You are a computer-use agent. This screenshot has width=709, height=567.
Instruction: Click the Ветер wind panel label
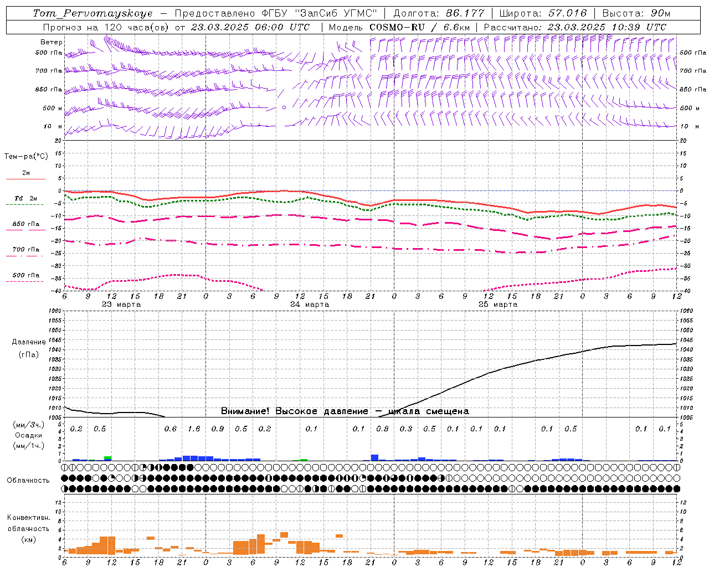pyautogui.click(x=51, y=42)
